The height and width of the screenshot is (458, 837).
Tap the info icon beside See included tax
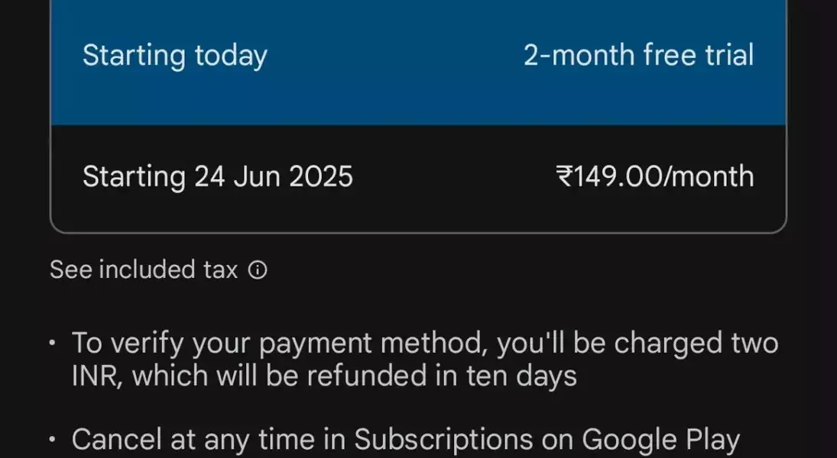pos(258,270)
